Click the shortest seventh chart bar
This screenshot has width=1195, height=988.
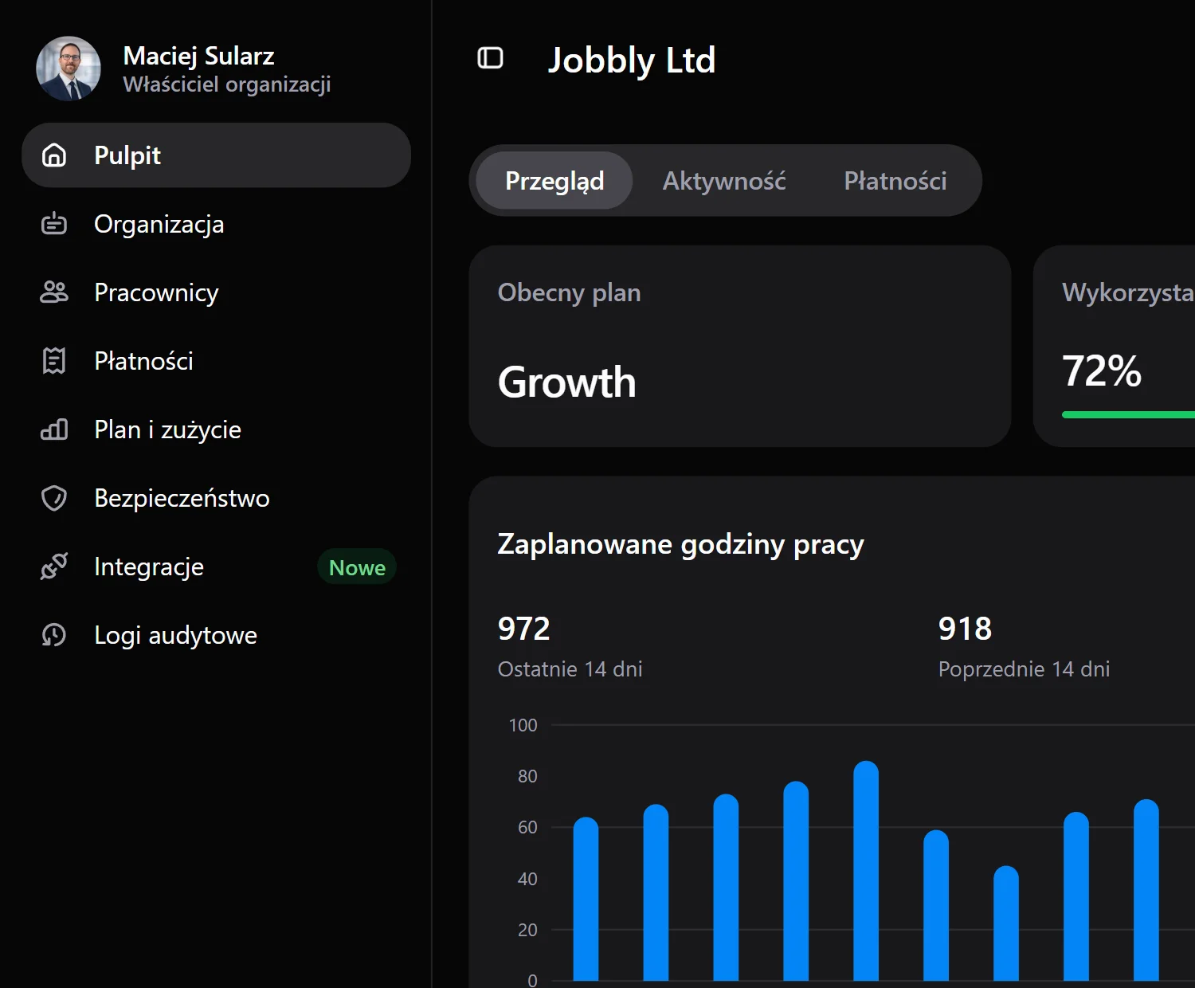(1006, 923)
